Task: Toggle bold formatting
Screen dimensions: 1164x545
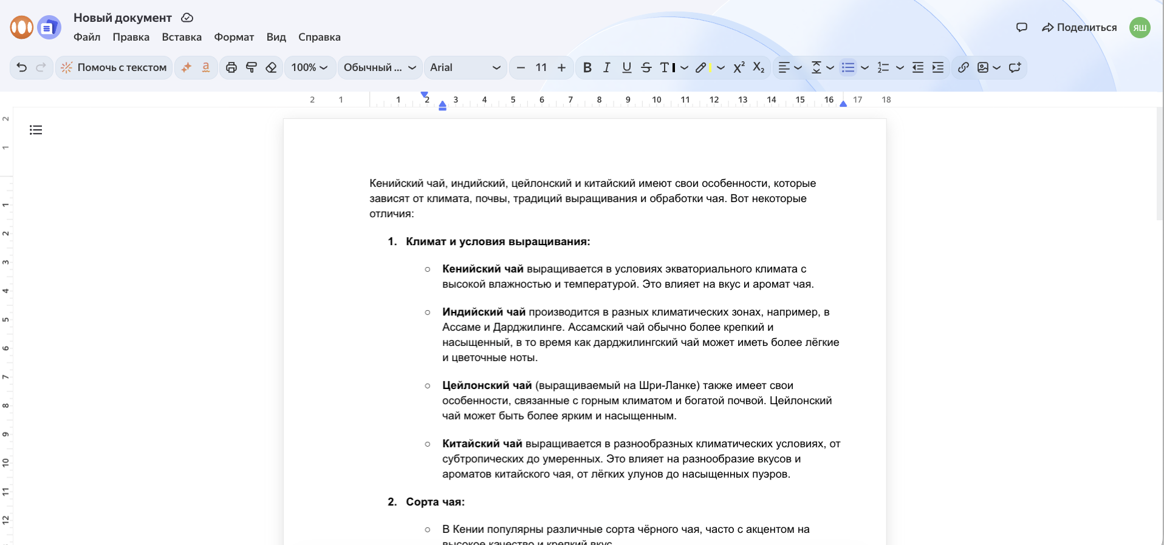Action: coord(587,67)
